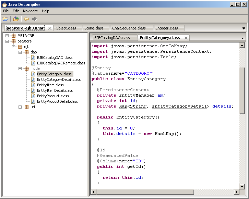Click the Backward yellow arrow icon
The width and height of the screenshot is (249, 199).
26,19
